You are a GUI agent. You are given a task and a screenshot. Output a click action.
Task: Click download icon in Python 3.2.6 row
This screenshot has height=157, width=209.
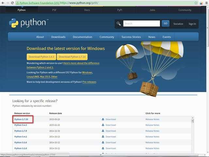(x=103, y=148)
